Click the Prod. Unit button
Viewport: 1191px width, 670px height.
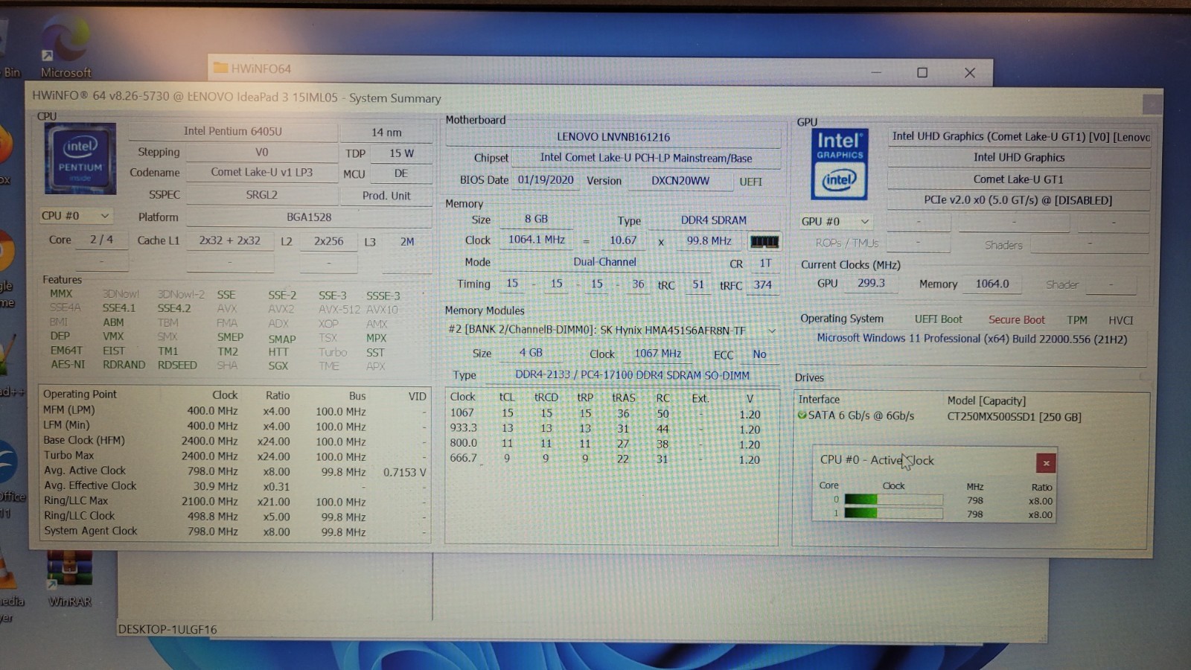click(x=386, y=196)
